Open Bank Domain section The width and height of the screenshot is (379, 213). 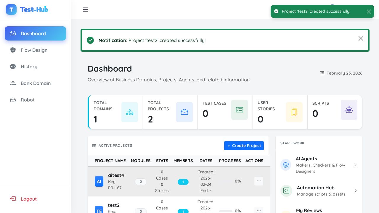coord(36,83)
